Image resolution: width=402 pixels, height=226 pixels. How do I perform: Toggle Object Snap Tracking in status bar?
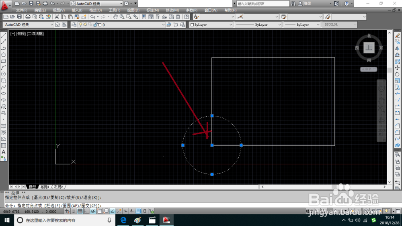(x=112, y=211)
